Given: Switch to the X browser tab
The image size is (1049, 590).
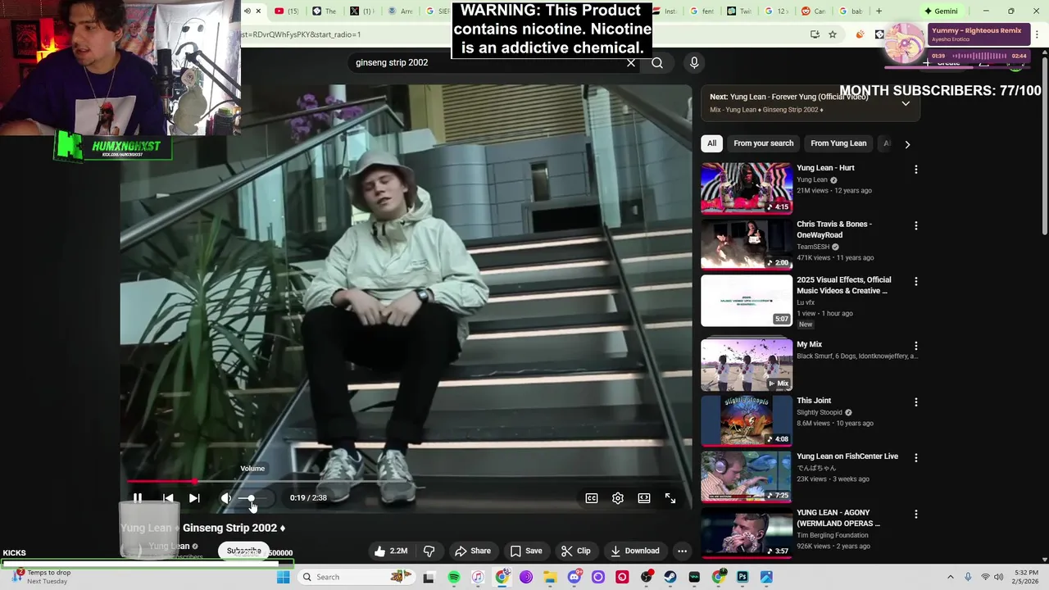Looking at the screenshot, I should (x=362, y=11).
